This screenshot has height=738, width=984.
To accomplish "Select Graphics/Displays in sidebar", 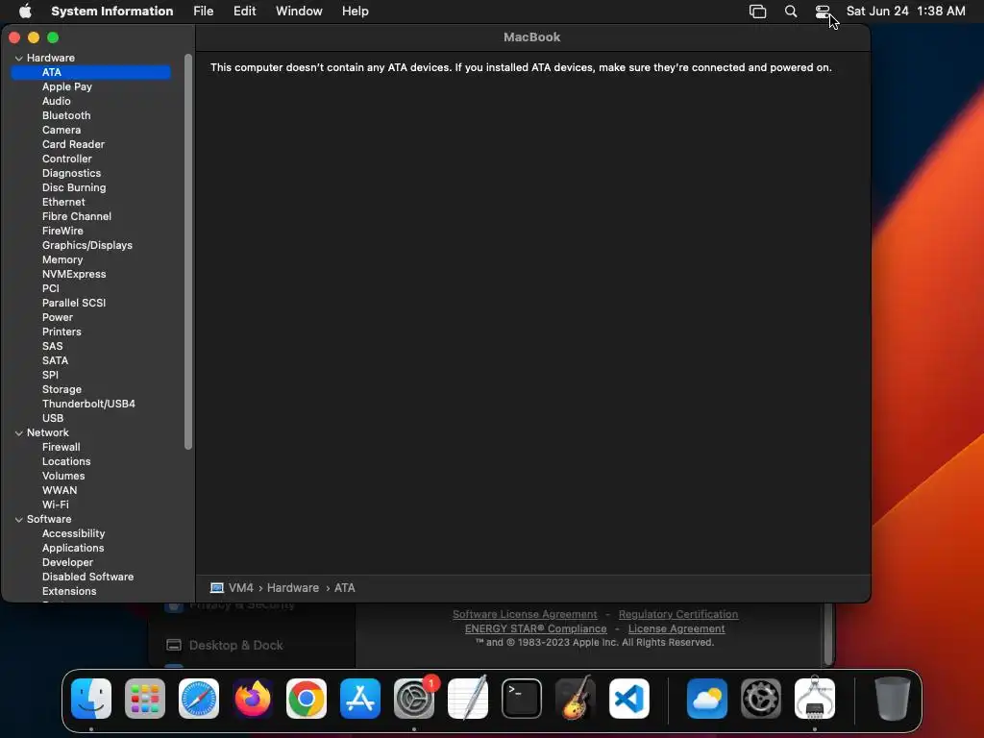I will click(x=86, y=245).
